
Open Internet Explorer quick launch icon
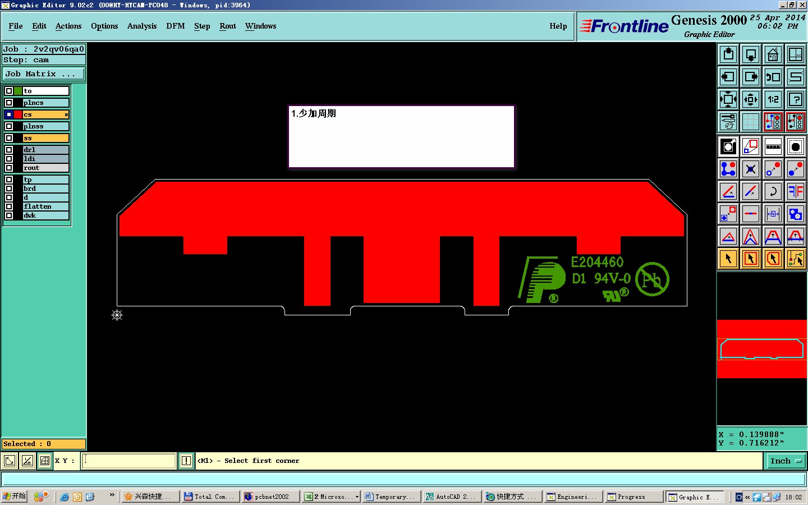pyautogui.click(x=64, y=497)
